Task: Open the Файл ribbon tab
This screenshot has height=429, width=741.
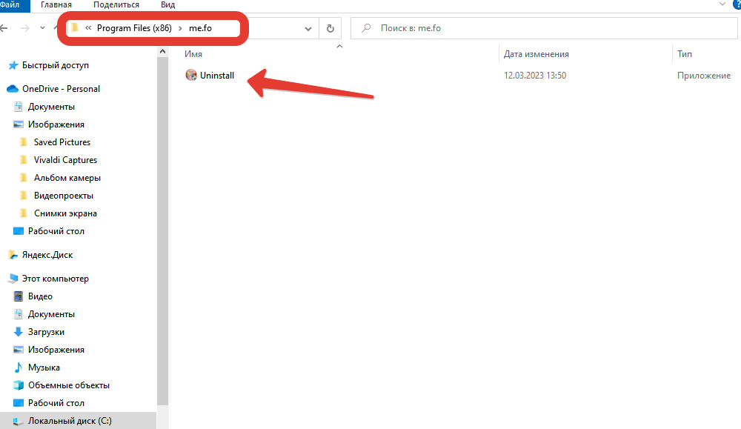Action: (x=11, y=4)
